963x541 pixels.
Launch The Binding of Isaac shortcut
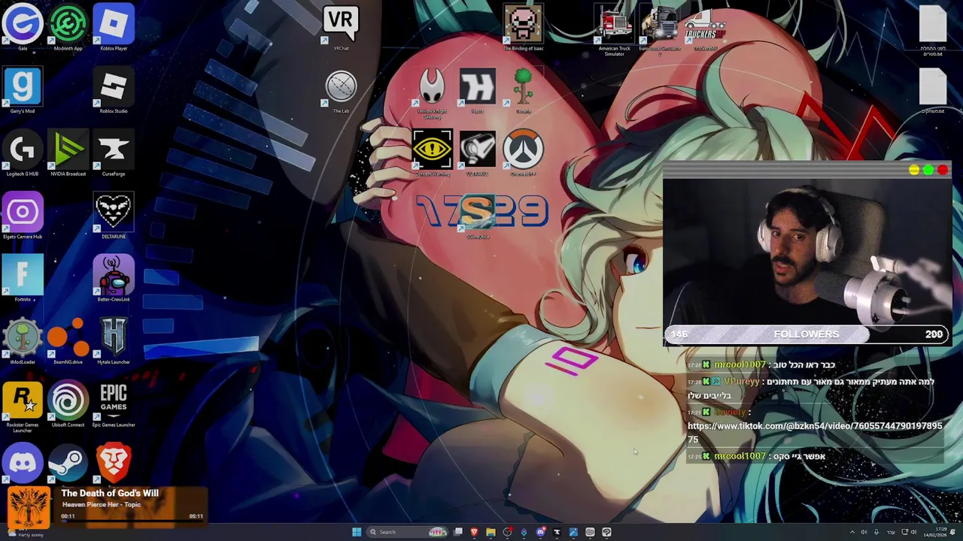click(523, 27)
